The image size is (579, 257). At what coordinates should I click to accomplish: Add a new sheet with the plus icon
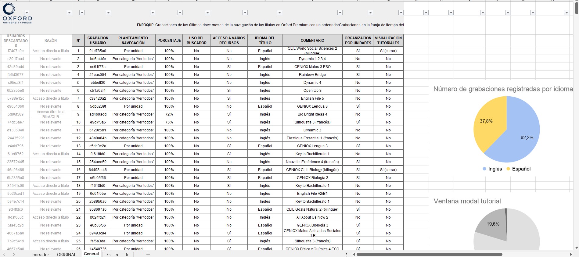pos(148,254)
